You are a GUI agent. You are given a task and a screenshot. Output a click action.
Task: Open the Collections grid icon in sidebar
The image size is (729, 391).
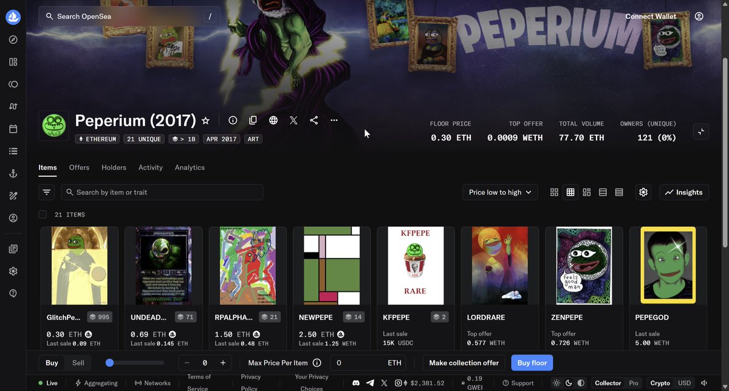pos(13,62)
